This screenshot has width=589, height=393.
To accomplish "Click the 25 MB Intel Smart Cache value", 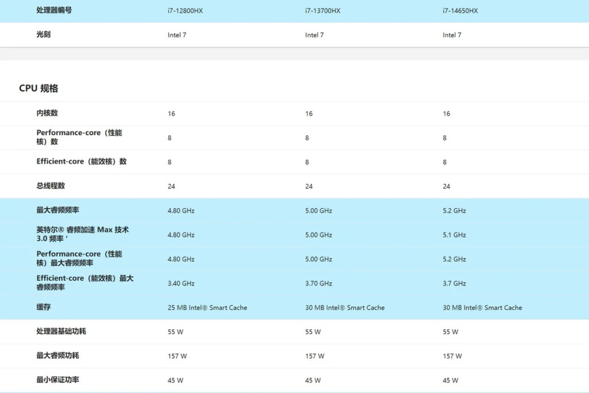I will click(207, 308).
